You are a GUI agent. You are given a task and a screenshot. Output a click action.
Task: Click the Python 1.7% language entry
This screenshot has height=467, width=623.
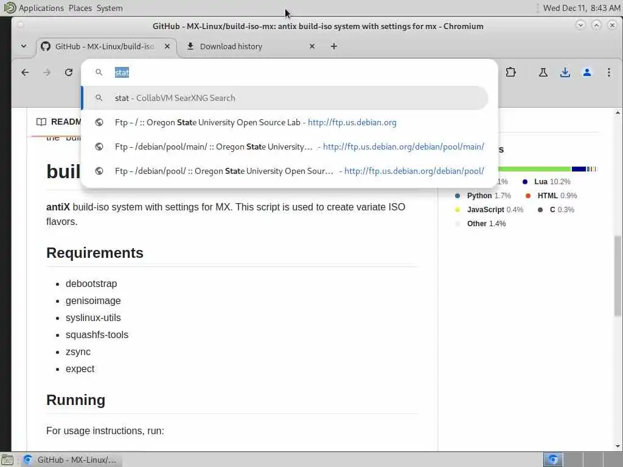(x=482, y=195)
